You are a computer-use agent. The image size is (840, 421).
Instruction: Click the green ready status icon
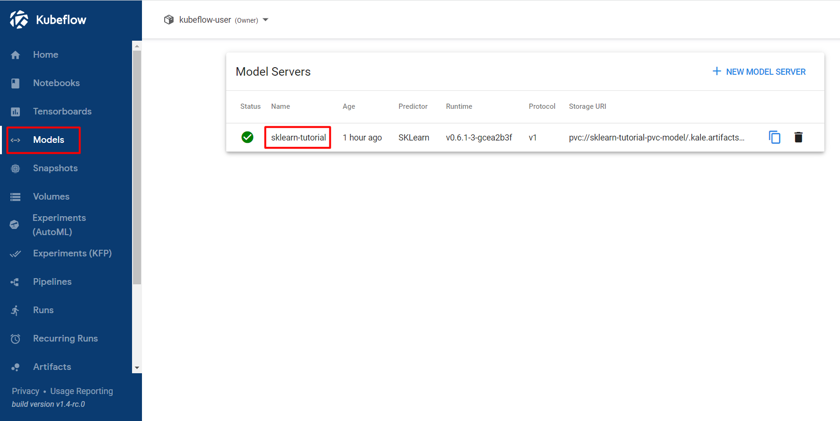pyautogui.click(x=248, y=137)
